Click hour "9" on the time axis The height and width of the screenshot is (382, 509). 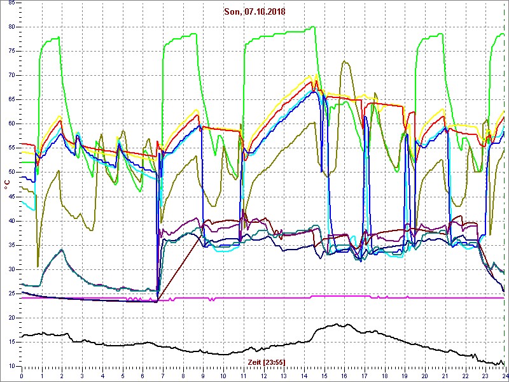click(x=203, y=376)
